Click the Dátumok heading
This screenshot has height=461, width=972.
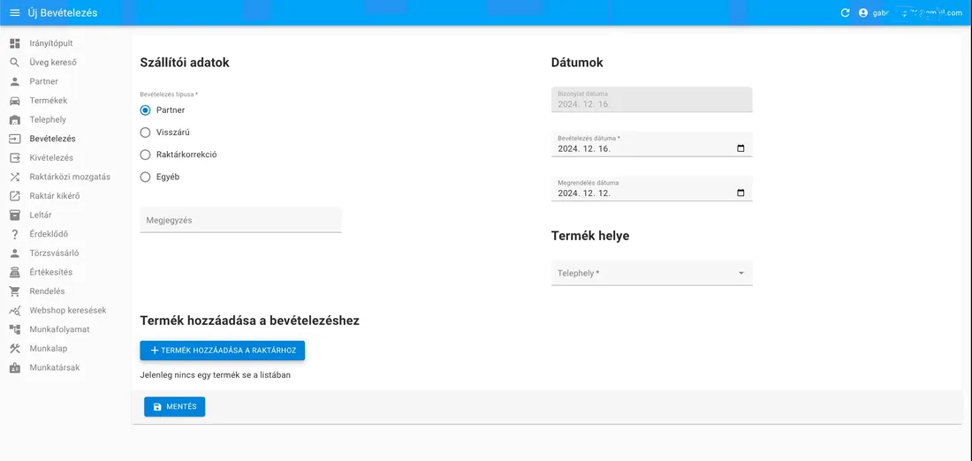coord(577,63)
